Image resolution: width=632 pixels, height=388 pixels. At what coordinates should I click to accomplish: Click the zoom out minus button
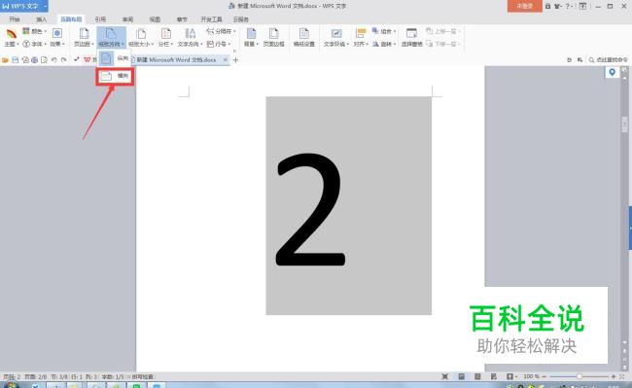tap(544, 376)
